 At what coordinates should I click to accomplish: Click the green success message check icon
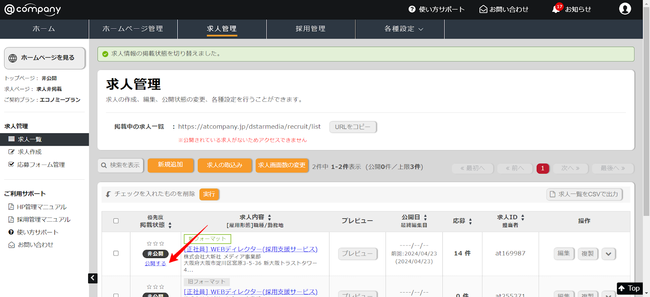click(x=105, y=54)
